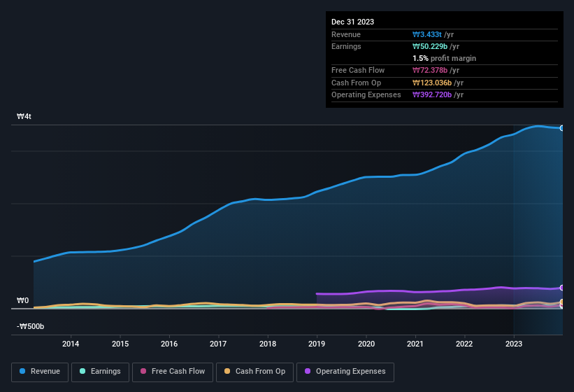The image size is (574, 392).
Task: Click the ₩392.720b operating expenses value
Action: pos(432,94)
